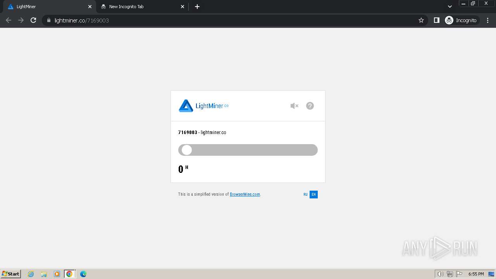
Task: Close the LightMiner tab
Action: click(x=90, y=7)
